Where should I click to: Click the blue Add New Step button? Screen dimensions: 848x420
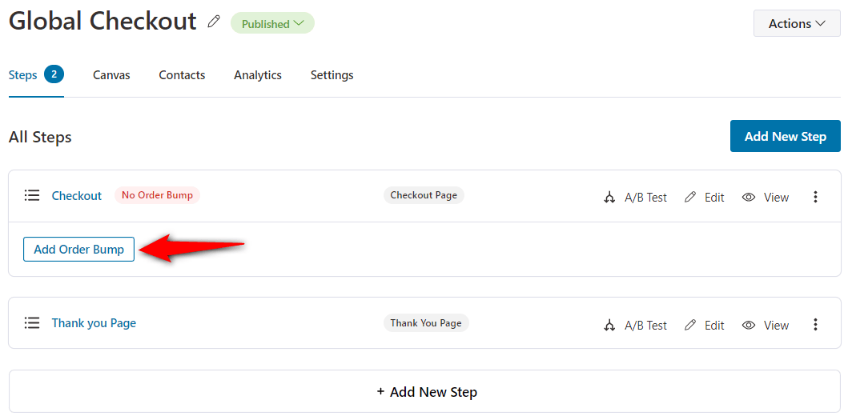[786, 136]
